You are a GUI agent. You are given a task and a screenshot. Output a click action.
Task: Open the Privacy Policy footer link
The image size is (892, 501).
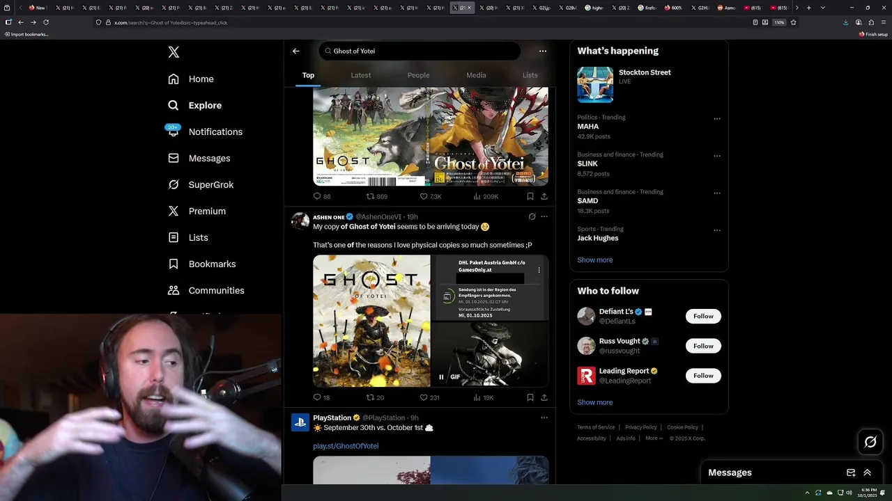pos(641,427)
